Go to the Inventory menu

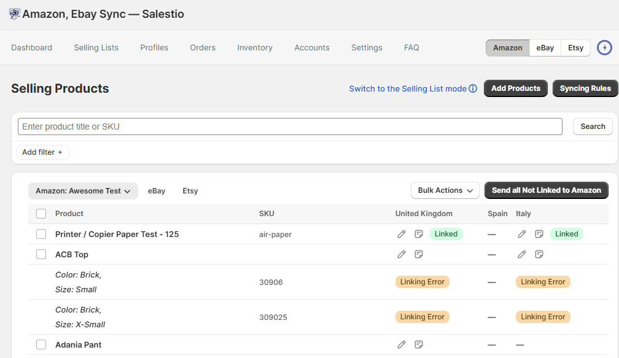255,48
